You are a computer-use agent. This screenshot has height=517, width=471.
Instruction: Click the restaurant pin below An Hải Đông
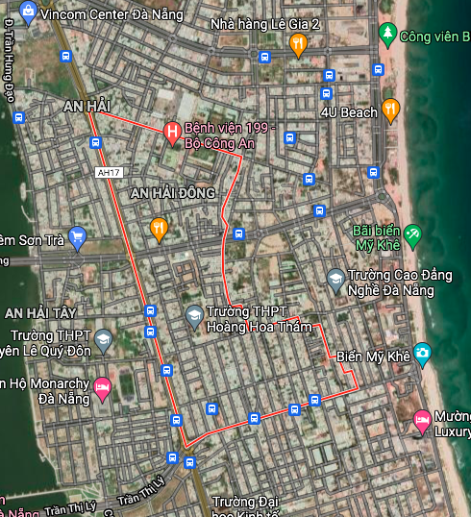point(159,230)
